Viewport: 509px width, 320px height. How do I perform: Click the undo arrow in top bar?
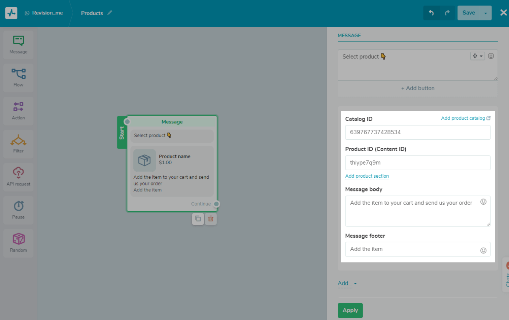(431, 13)
